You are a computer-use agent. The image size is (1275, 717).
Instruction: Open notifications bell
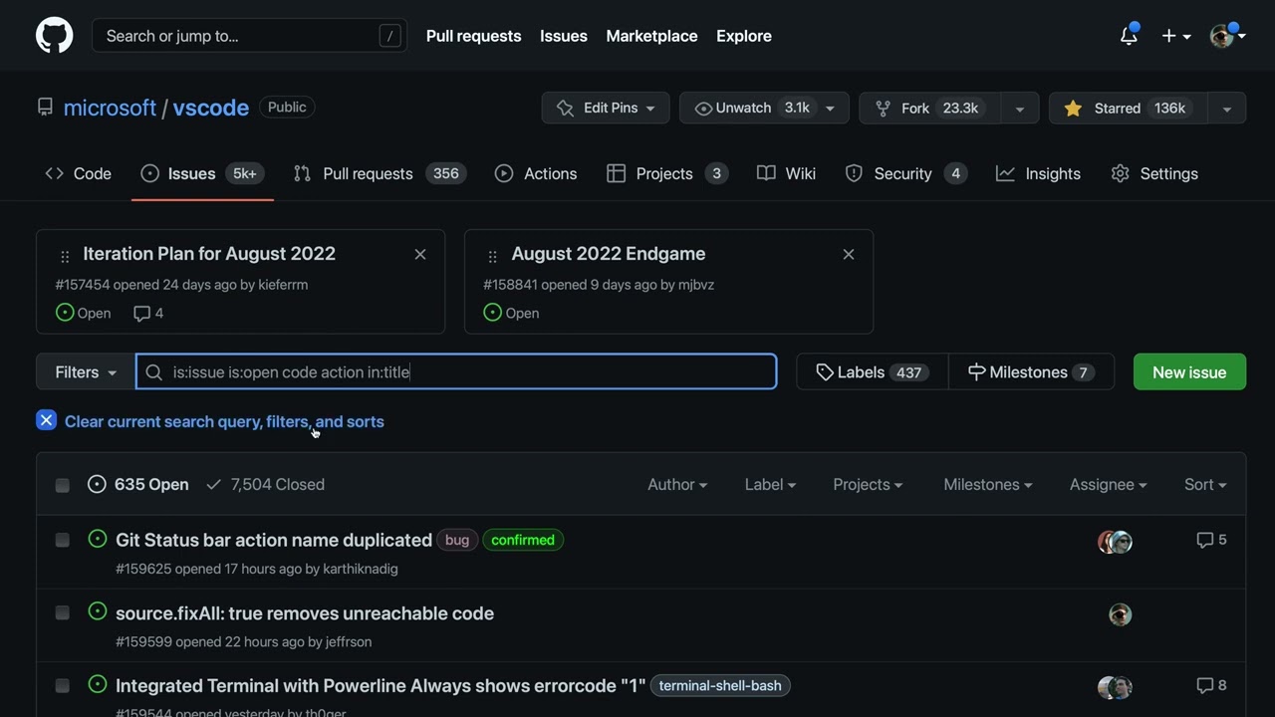pyautogui.click(x=1129, y=36)
